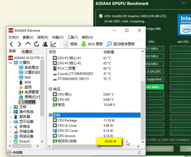Open the 工具(T) menu
Screen dimensions: 191x157
(x=72, y=37)
